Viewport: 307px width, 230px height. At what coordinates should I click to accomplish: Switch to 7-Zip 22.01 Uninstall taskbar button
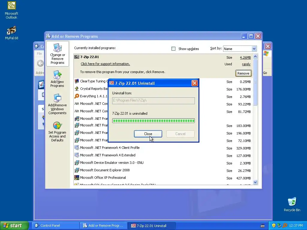click(x=152, y=226)
